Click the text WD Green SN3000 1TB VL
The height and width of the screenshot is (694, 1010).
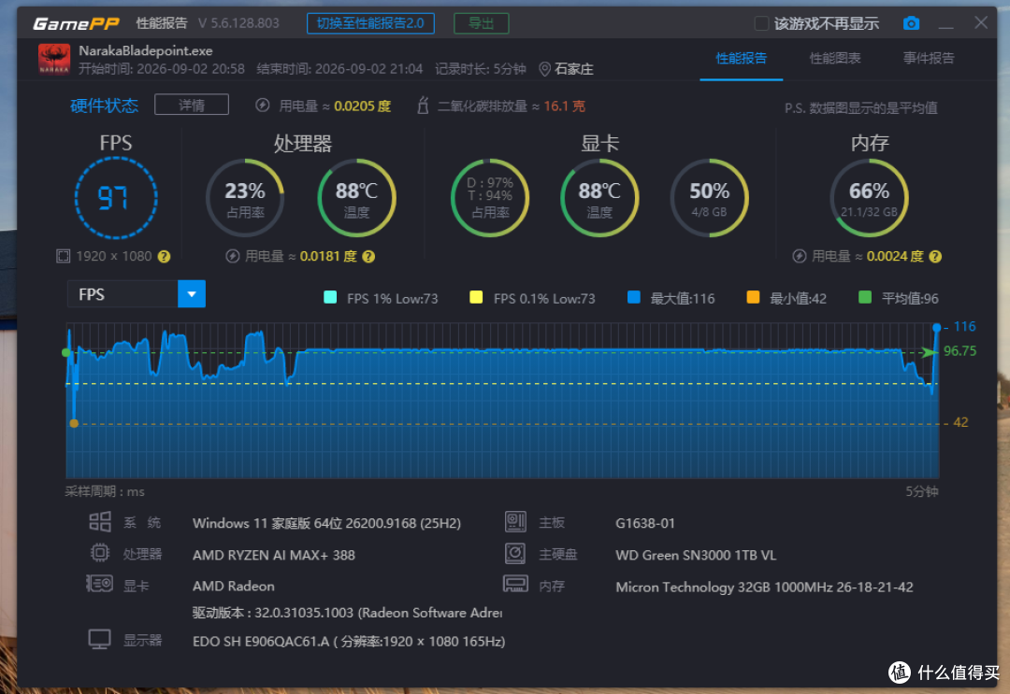pos(696,555)
